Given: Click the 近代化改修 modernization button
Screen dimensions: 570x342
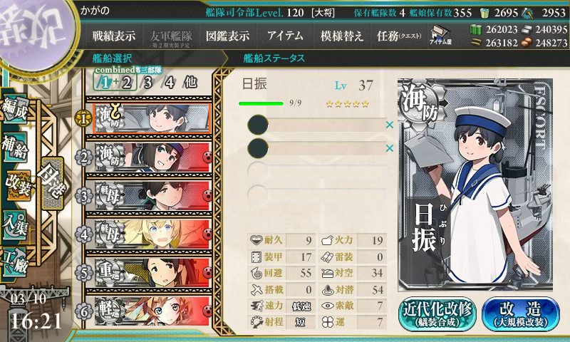Looking at the screenshot, I should [x=437, y=314].
